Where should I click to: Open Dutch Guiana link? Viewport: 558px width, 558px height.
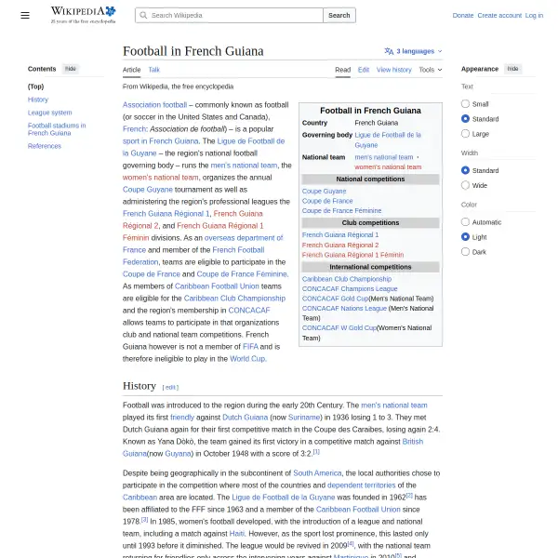coord(245,418)
